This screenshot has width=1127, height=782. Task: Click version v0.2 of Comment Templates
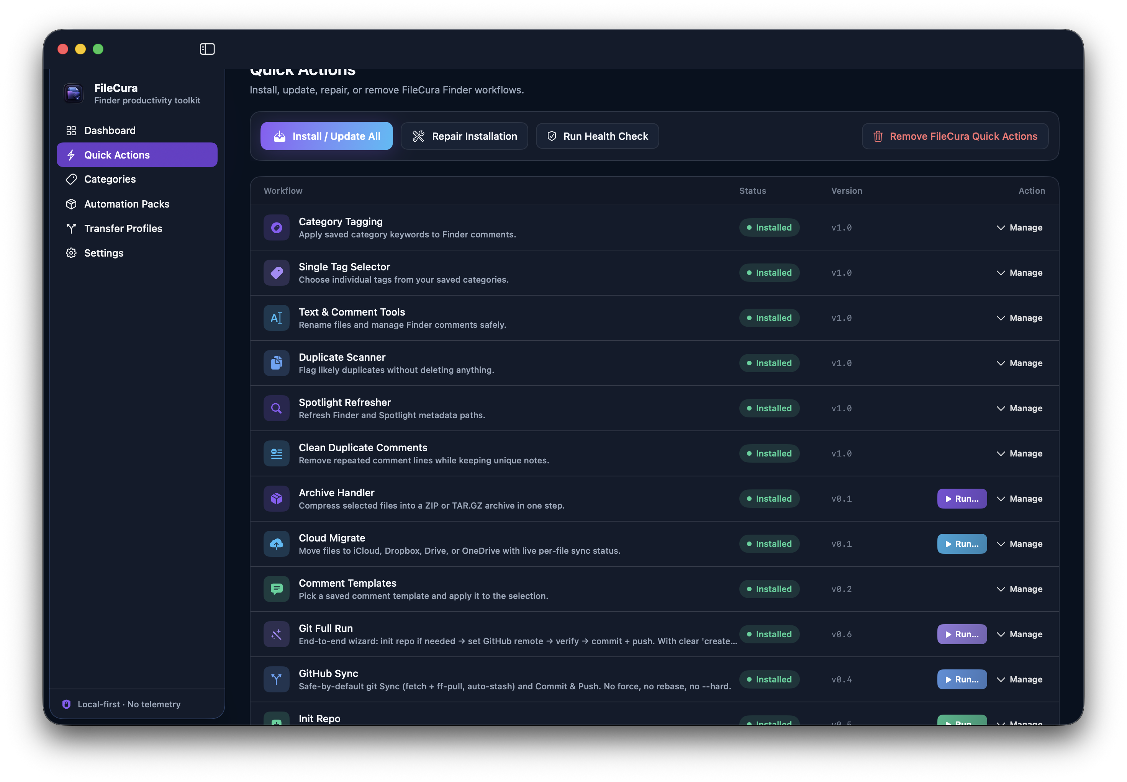[841, 589]
